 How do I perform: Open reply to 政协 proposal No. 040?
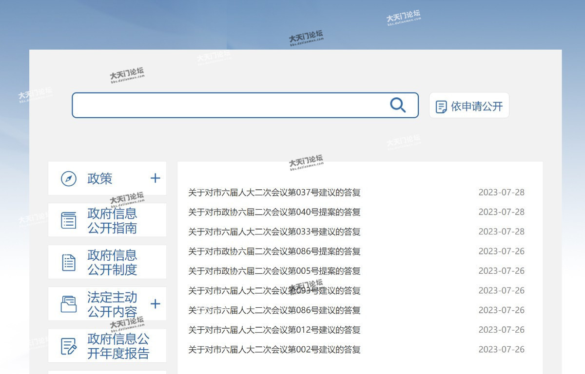(274, 212)
